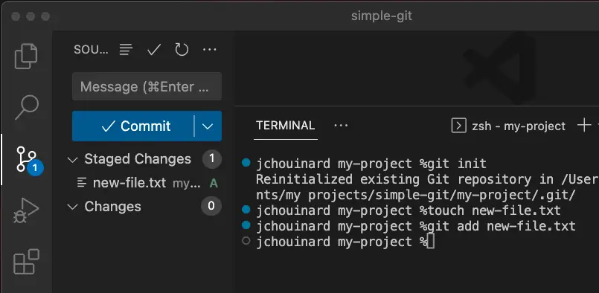The width and height of the screenshot is (599, 293).
Task: Open the Explorer view in activity bar
Action: (x=26, y=57)
